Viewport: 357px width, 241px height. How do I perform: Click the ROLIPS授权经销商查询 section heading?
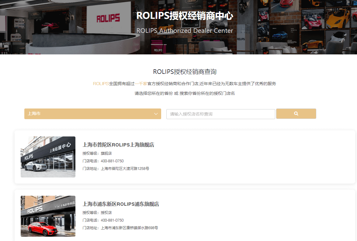tap(185, 72)
